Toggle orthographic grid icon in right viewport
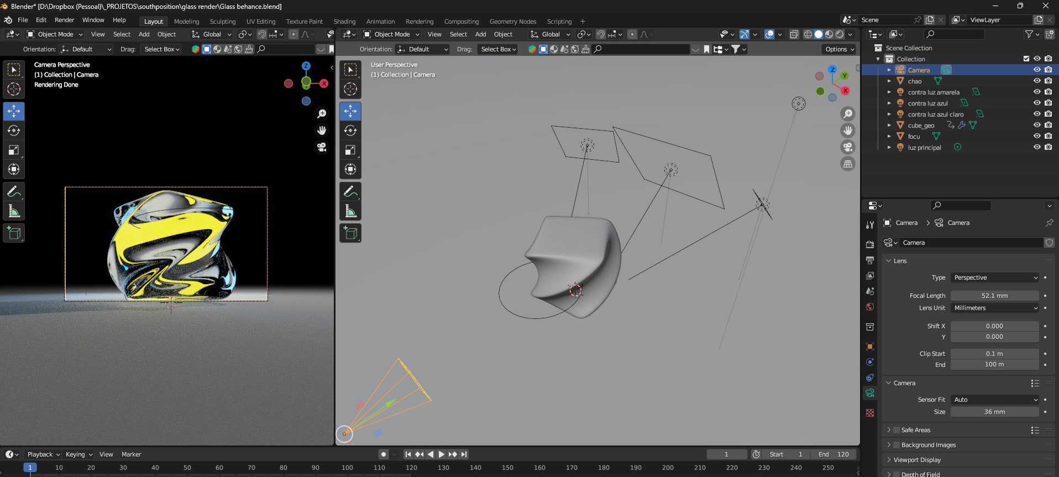The height and width of the screenshot is (477, 1059). (847, 164)
